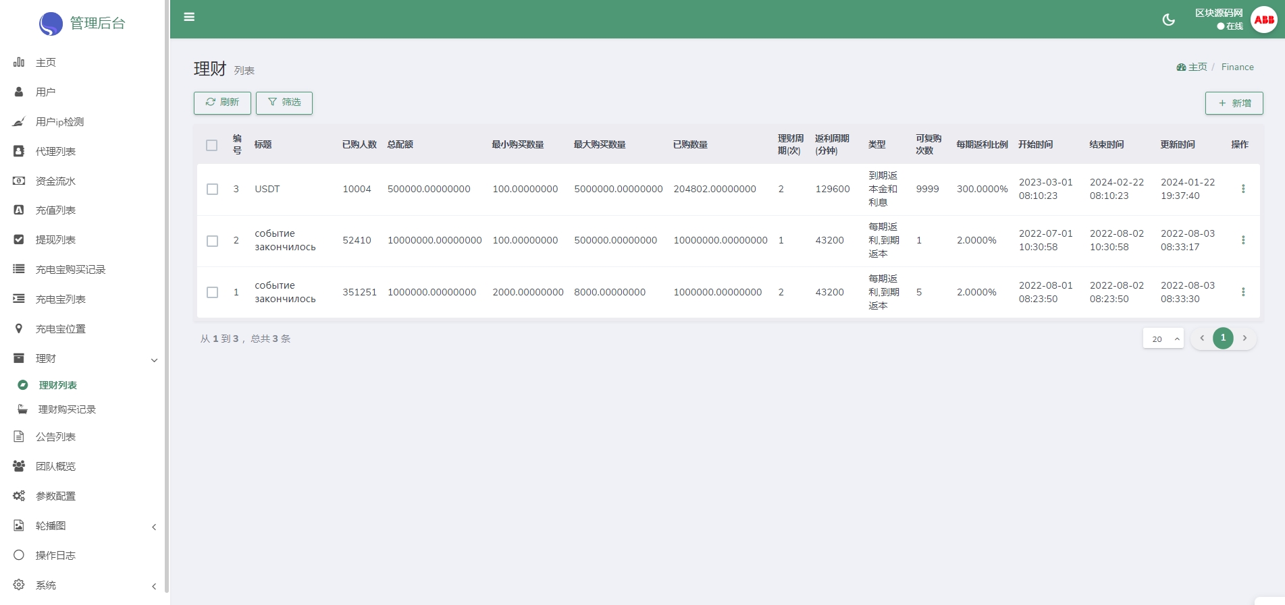The height and width of the screenshot is (605, 1285).
Task: Click the ABB user avatar
Action: click(1263, 20)
